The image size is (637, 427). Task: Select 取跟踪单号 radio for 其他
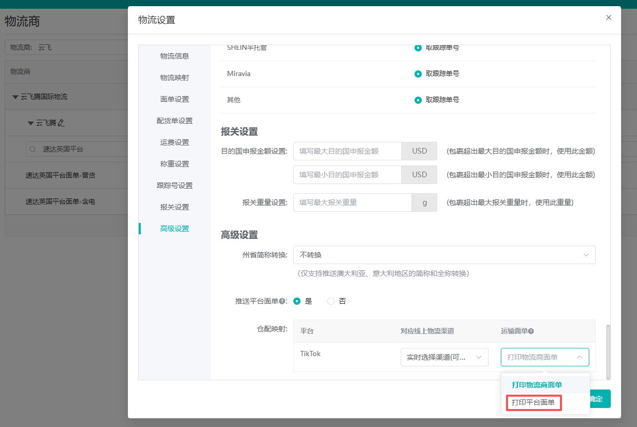pos(418,100)
